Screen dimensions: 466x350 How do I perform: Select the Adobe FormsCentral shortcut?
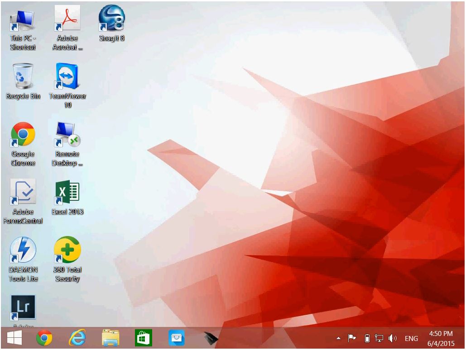tap(23, 192)
